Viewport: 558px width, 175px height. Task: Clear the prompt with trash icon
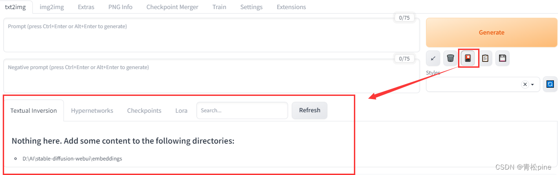click(x=450, y=58)
